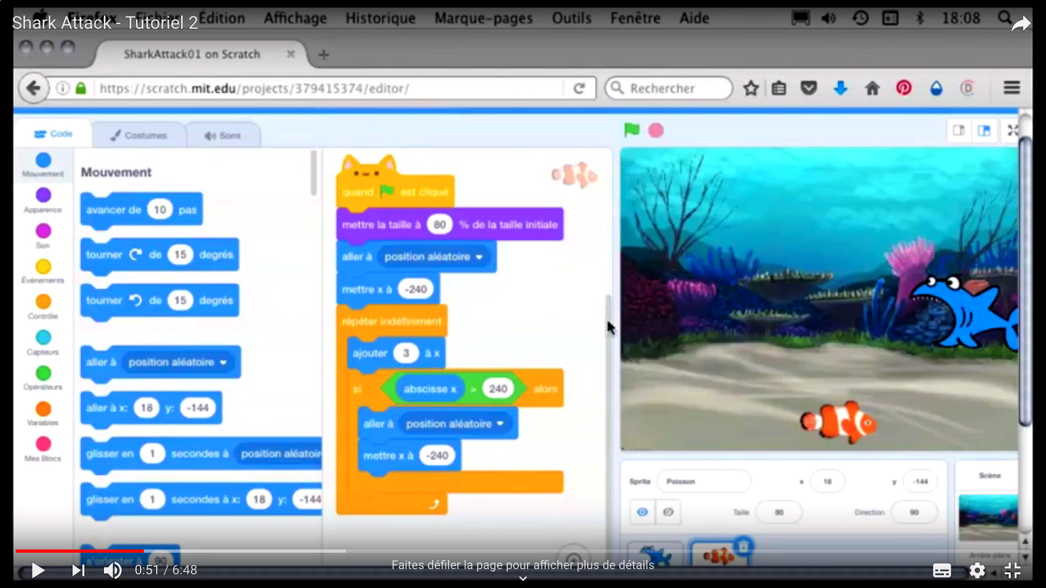
Task: Select the Opérateurs block category
Action: click(43, 377)
